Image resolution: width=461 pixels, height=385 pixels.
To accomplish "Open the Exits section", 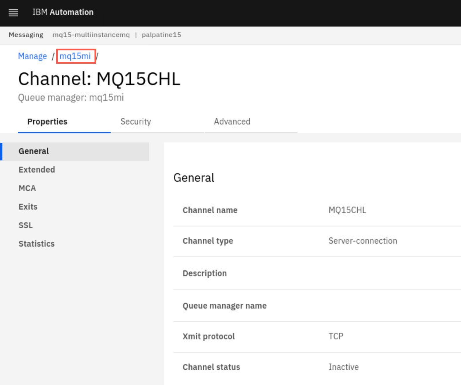I will click(x=28, y=207).
